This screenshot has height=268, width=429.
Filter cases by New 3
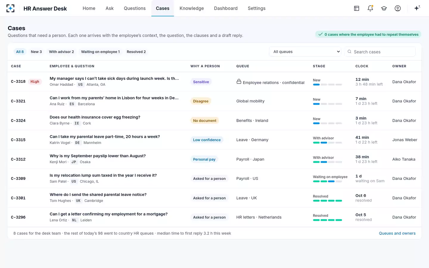point(36,52)
